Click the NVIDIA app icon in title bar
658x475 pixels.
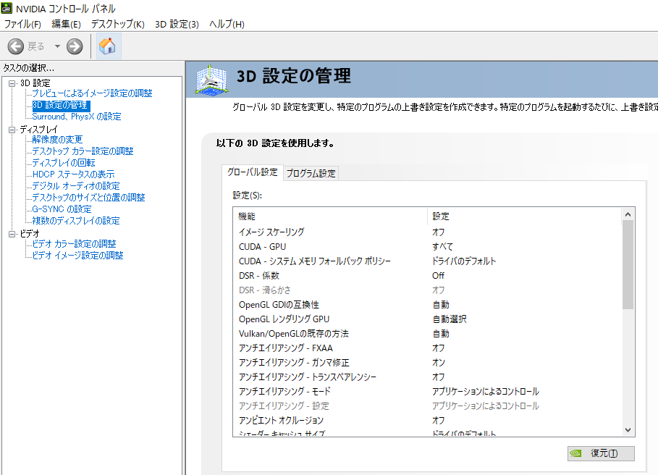click(x=7, y=8)
